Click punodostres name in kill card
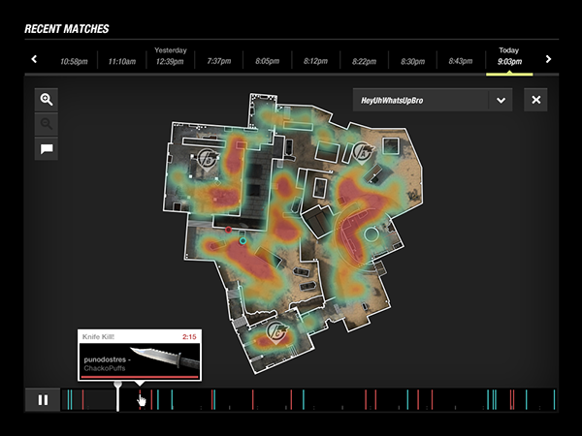582x436 pixels. point(105,359)
